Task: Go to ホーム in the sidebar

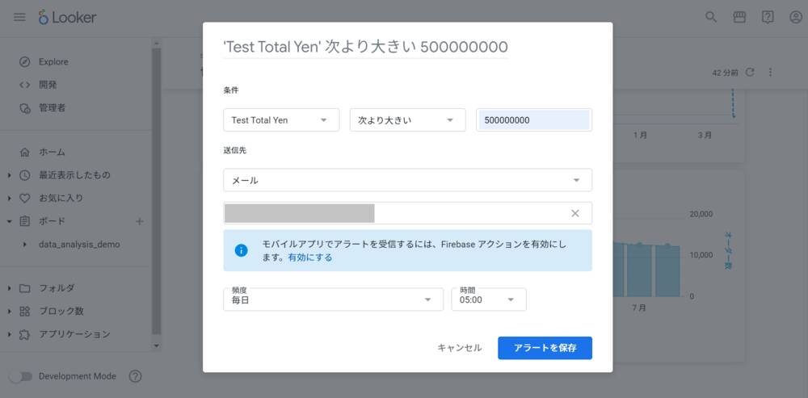Action: [52, 152]
